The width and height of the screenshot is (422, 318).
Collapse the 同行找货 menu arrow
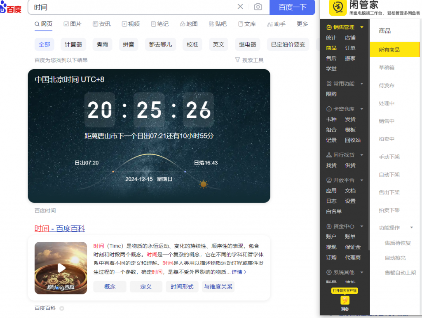tap(362, 155)
